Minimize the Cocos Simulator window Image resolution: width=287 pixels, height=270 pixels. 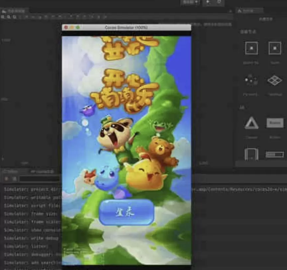coord(72,28)
